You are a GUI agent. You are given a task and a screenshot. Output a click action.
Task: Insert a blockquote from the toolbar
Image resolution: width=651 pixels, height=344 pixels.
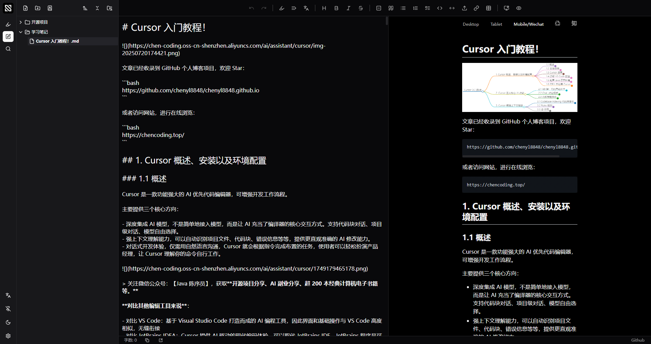pos(391,8)
